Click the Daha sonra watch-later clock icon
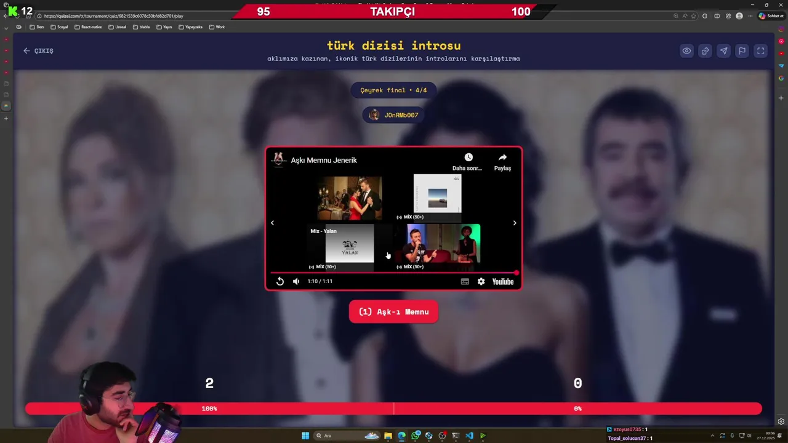788x443 pixels. tap(468, 158)
